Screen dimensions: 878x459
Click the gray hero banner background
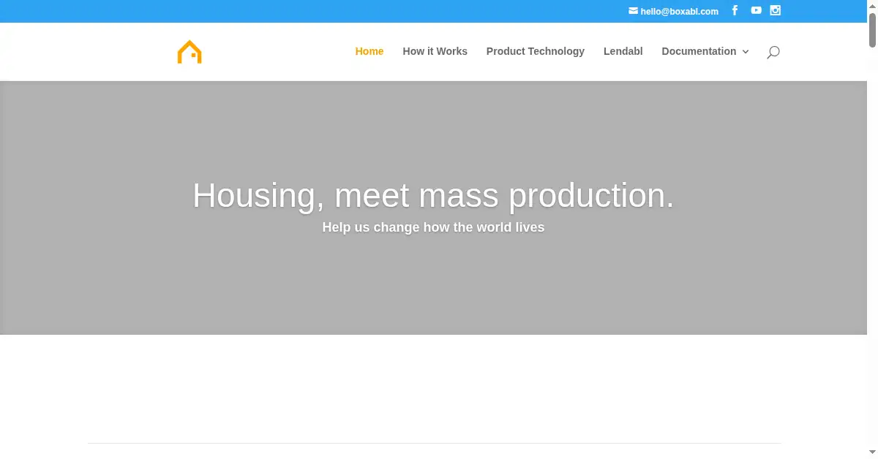point(433,292)
